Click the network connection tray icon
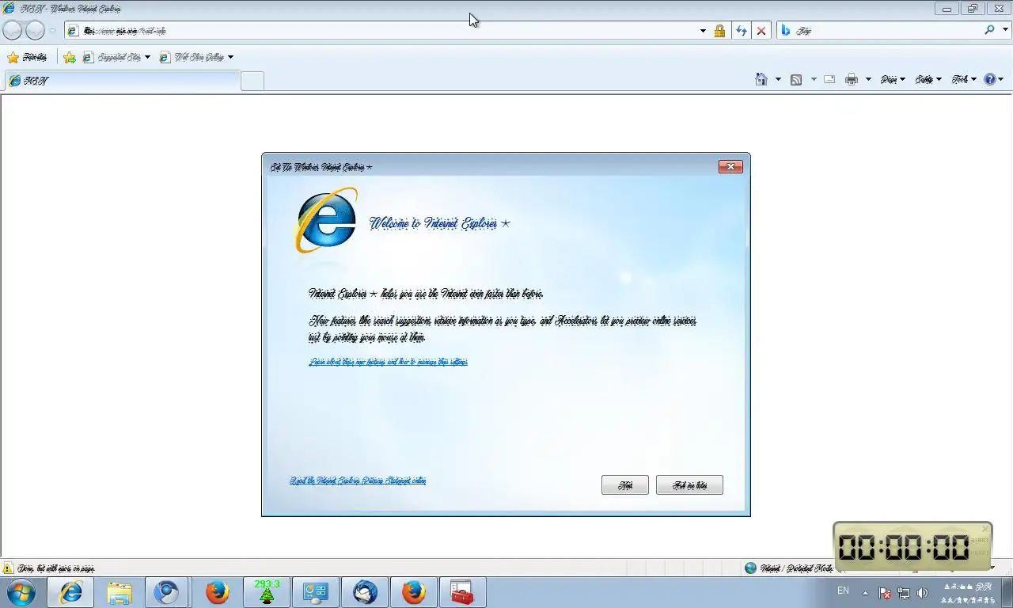The height and width of the screenshot is (608, 1013). [904, 592]
